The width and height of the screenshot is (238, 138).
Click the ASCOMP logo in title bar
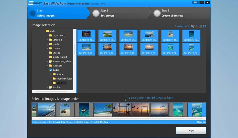pos(35,3)
